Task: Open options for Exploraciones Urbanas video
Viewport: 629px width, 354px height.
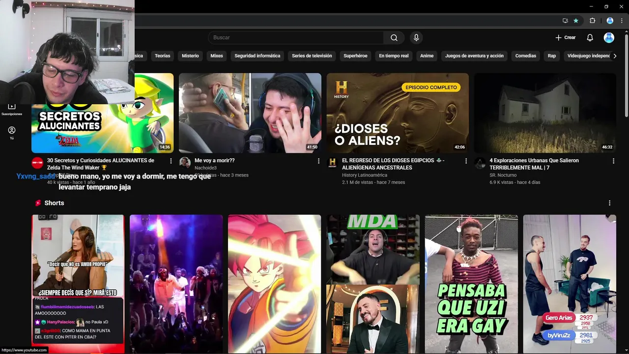Action: (613, 161)
